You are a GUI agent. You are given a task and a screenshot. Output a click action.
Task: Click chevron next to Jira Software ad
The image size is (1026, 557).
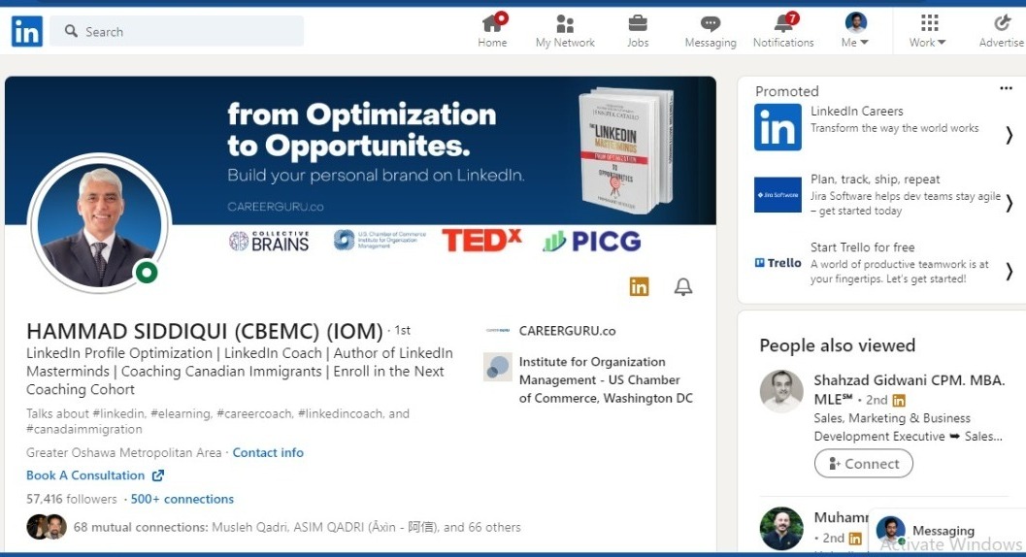1009,203
